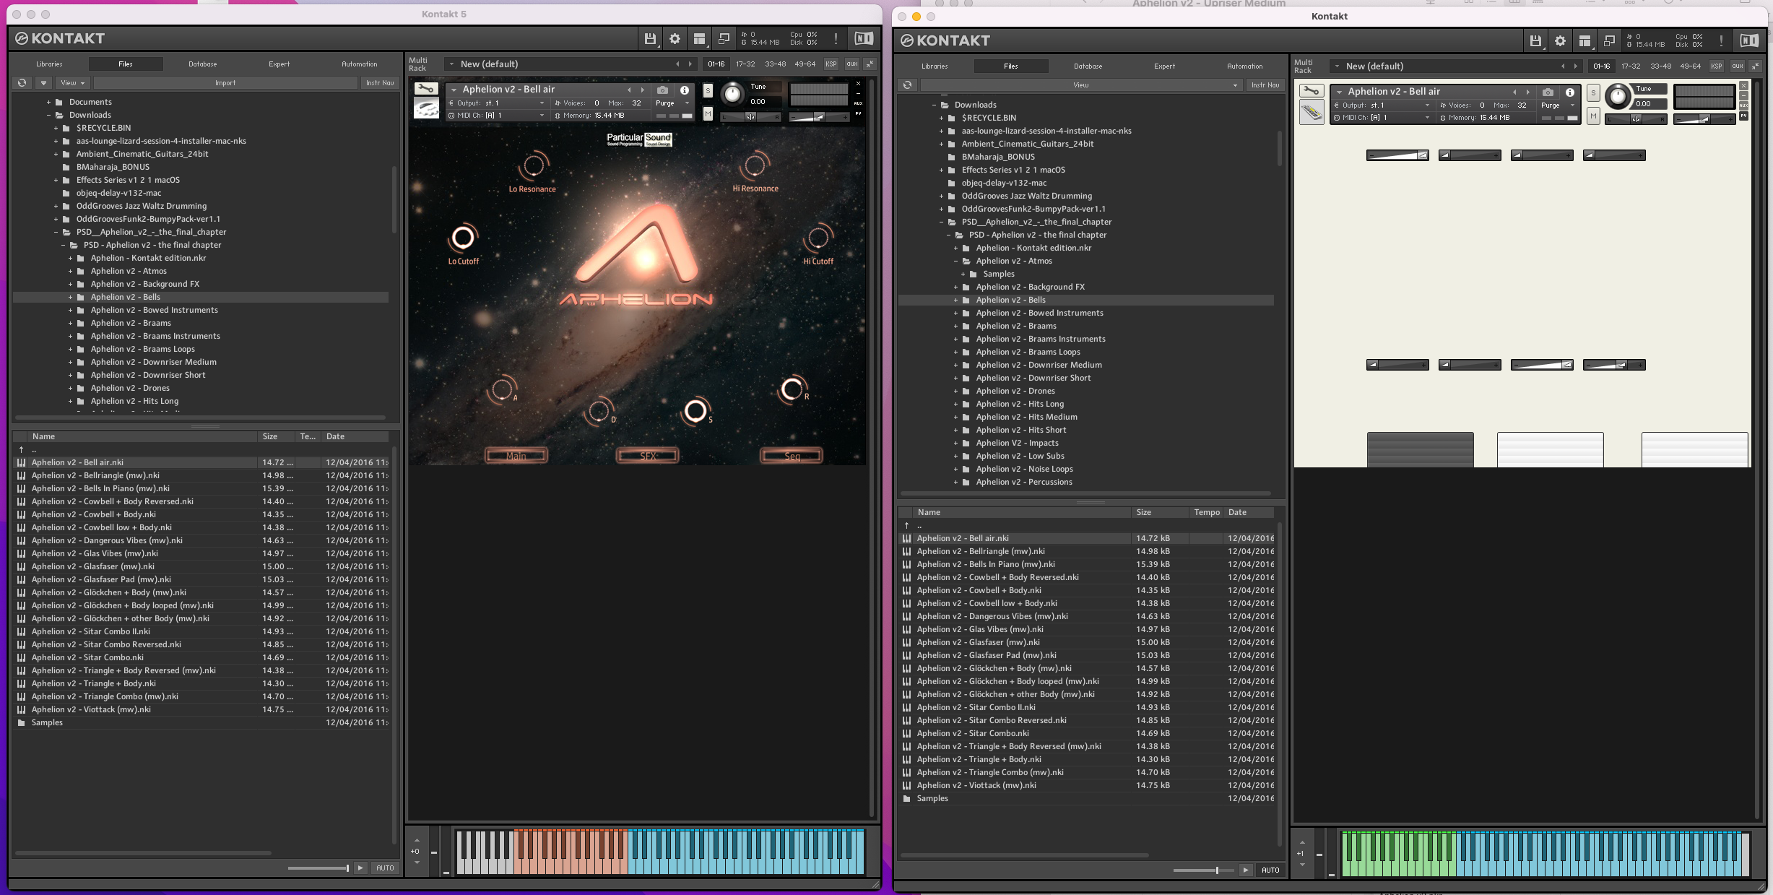This screenshot has width=1773, height=895.
Task: Click the workspace layout icon in right Kontakt window
Action: click(x=1584, y=41)
